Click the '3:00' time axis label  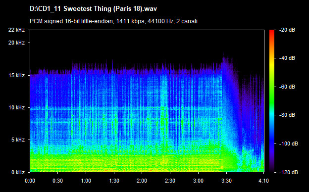[x=198, y=181]
